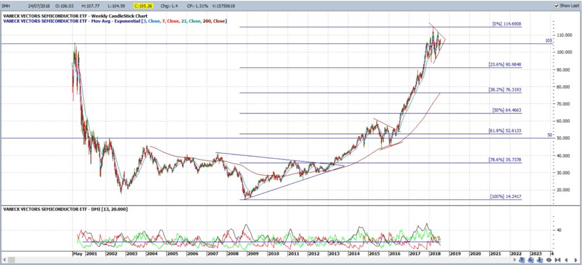This screenshot has height=265, width=582.
Task: Click the 50 horizontal line label
Action: 550,135
